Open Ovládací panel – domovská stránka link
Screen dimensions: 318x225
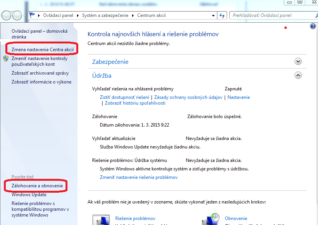point(39,34)
